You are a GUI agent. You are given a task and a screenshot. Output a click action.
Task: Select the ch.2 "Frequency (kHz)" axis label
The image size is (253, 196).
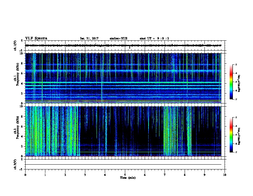[18, 127]
